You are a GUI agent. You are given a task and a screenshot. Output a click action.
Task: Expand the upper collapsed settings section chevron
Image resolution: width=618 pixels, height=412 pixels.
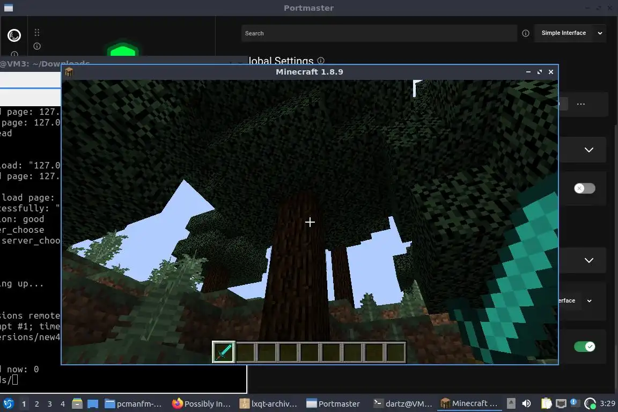(x=589, y=150)
